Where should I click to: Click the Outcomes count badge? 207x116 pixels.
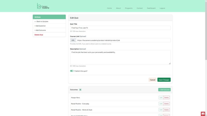pyautogui.click(x=80, y=90)
